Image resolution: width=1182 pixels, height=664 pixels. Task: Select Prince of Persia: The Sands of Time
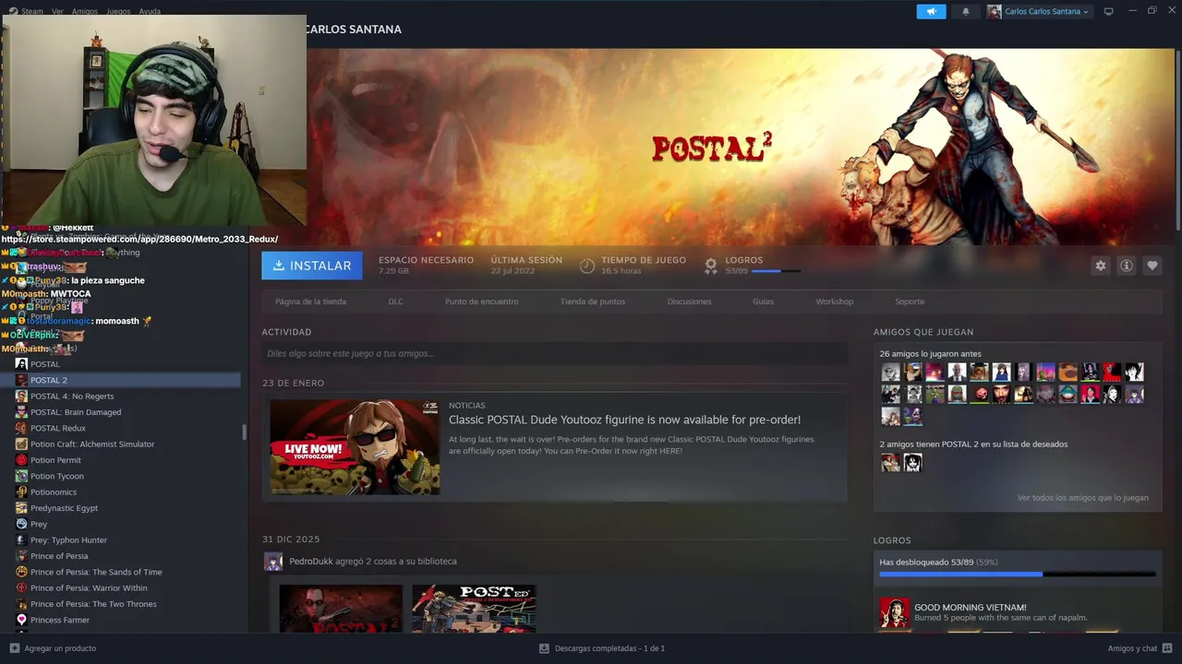point(96,572)
